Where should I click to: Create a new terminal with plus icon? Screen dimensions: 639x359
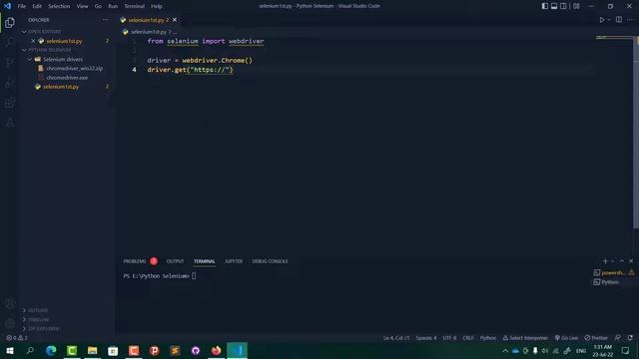click(605, 261)
